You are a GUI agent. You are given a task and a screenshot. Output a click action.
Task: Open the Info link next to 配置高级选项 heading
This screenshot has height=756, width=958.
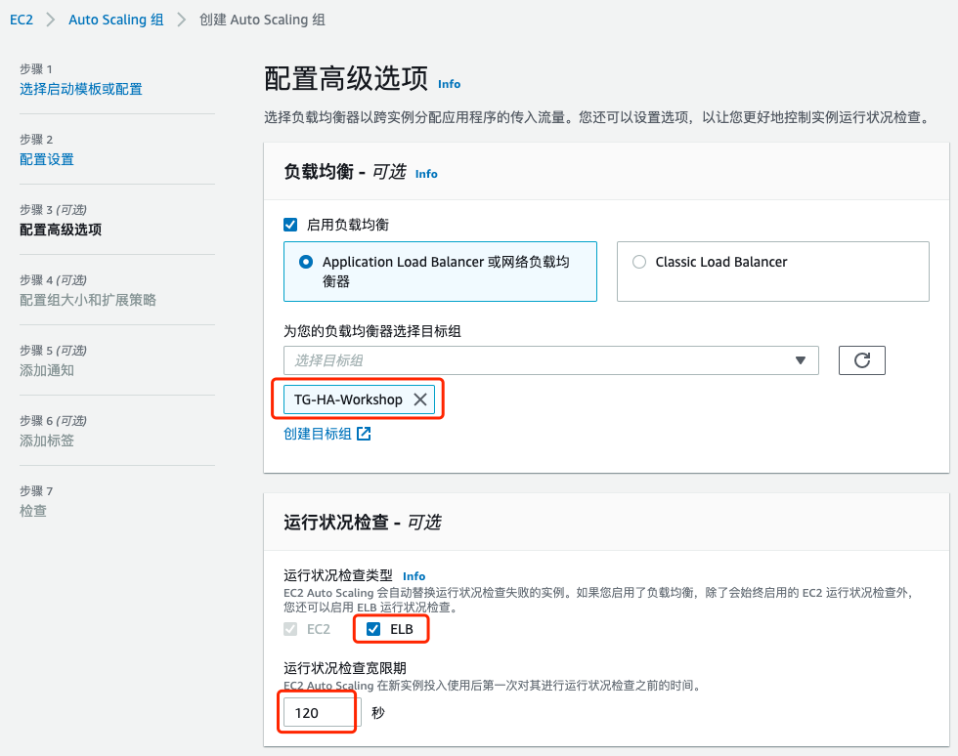pos(449,84)
